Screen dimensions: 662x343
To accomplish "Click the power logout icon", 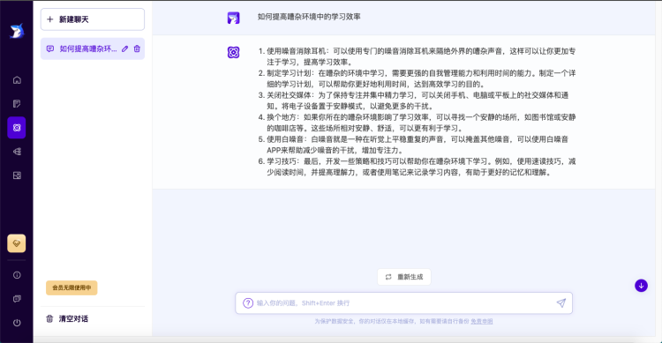I will 17,323.
